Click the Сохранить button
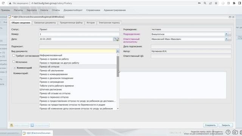This screenshot has width=242, height=136. (210, 125)
